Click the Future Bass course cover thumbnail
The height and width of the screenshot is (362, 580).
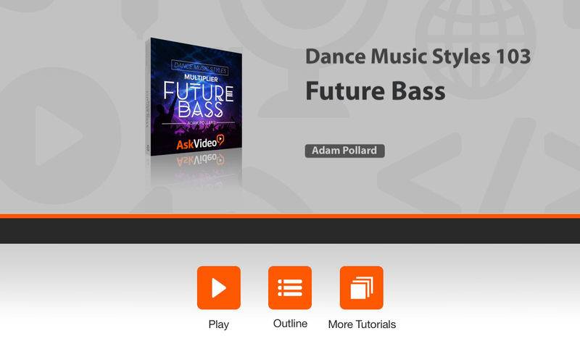pos(194,97)
